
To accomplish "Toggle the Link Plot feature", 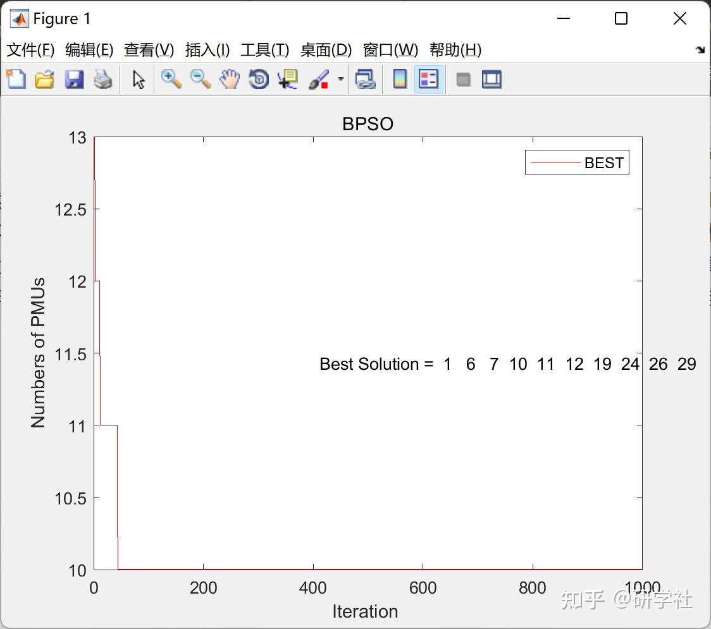I will tap(366, 79).
